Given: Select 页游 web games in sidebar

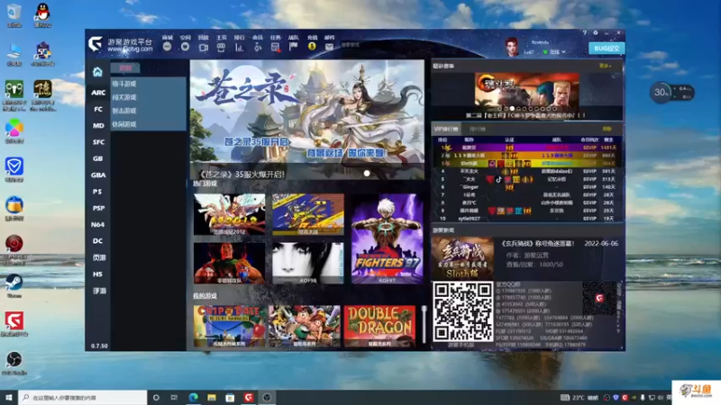Looking at the screenshot, I should [99, 257].
